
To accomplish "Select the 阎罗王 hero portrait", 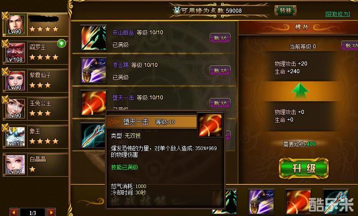I will click(15, 53).
